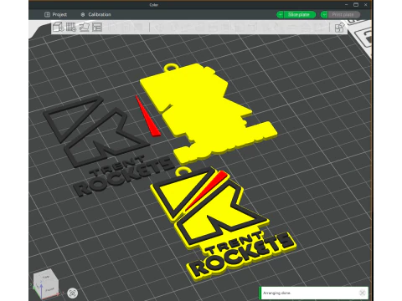402x301 pixels.
Task: Click the Slice plate button
Action: [299, 14]
